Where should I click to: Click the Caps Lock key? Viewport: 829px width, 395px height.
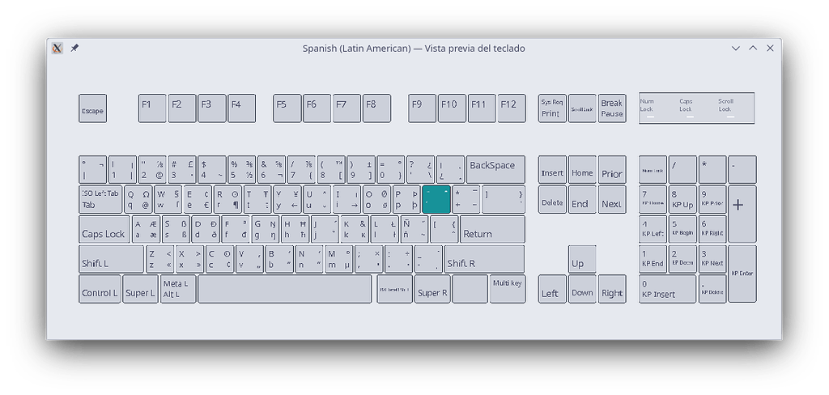click(x=104, y=230)
